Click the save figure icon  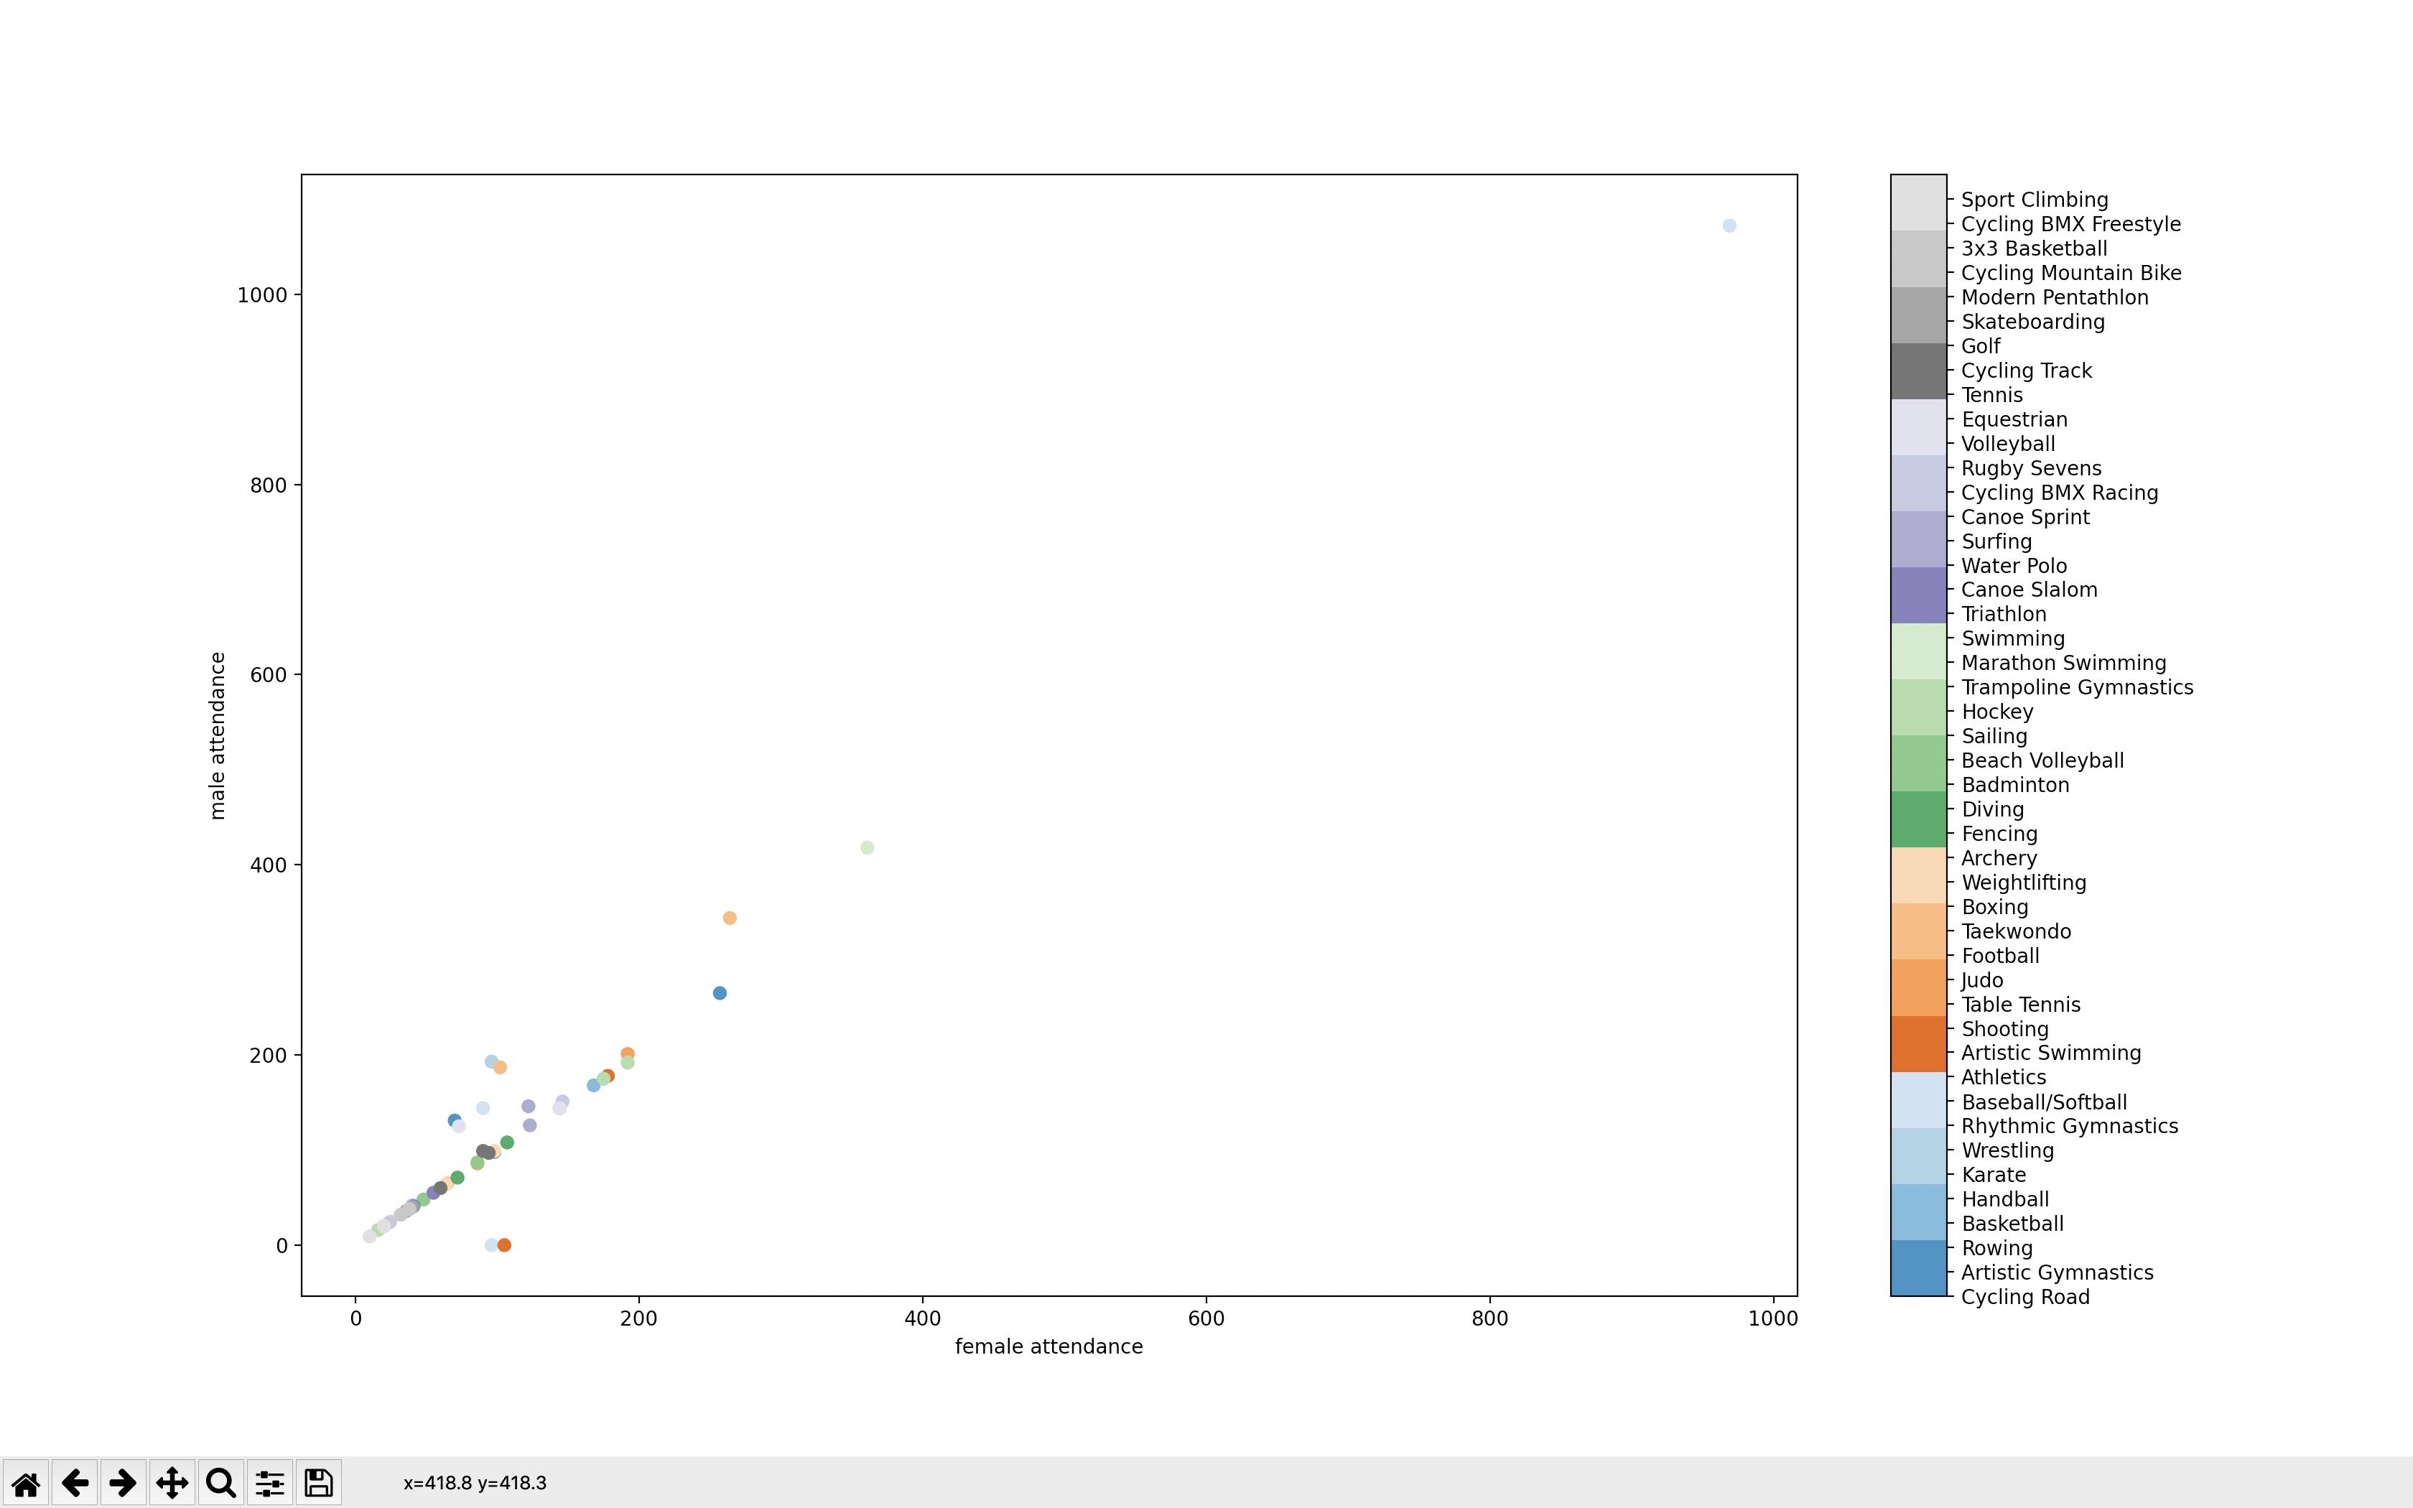coord(318,1482)
